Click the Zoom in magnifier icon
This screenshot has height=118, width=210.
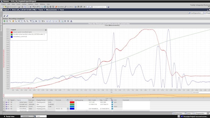25,21
